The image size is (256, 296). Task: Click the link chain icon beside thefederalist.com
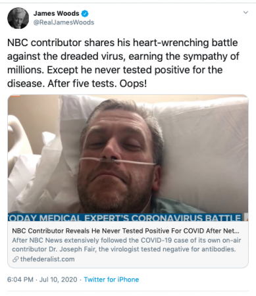tap(15, 259)
